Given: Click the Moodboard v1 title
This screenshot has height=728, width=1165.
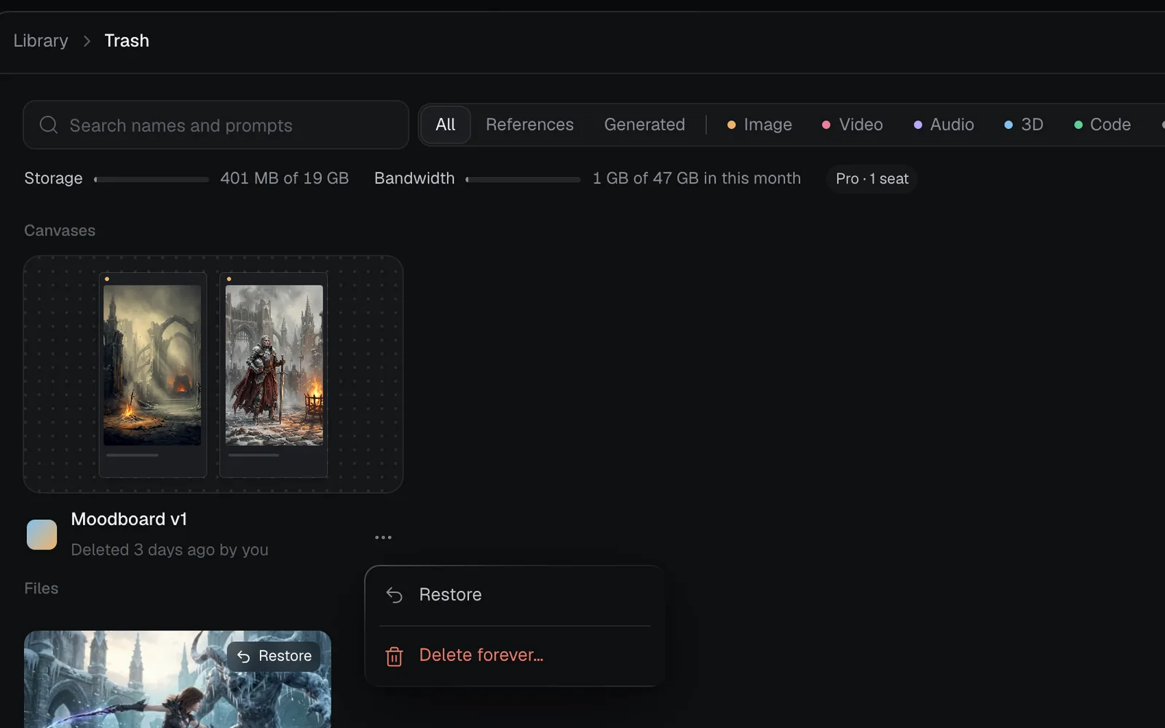Looking at the screenshot, I should [x=129, y=519].
